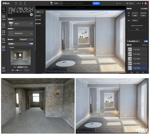Click the add icon below image list
Screen dimensions: 150x135
click(x=137, y=72)
